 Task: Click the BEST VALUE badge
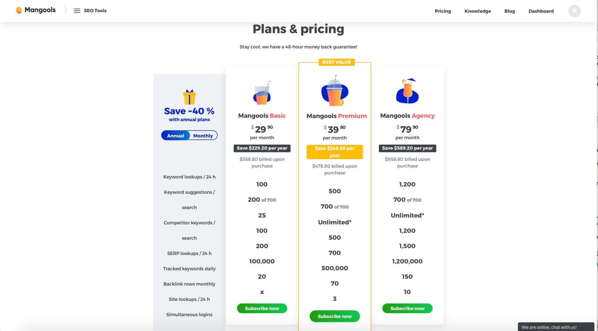coord(336,62)
